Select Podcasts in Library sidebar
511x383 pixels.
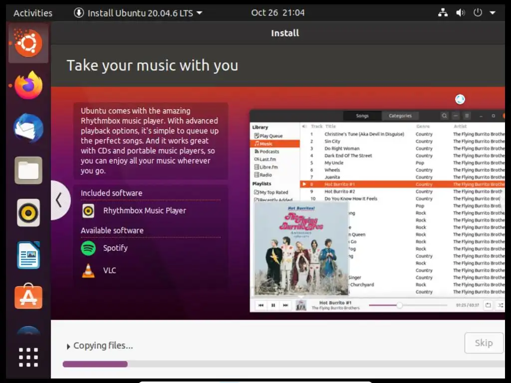point(266,152)
